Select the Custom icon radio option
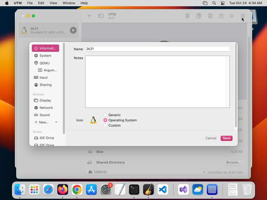The height and width of the screenshot is (200, 267). [105, 125]
